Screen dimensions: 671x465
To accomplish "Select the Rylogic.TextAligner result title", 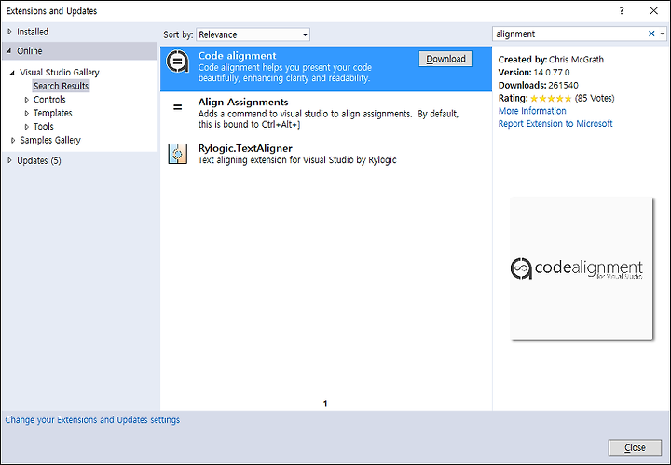I will pyautogui.click(x=245, y=148).
